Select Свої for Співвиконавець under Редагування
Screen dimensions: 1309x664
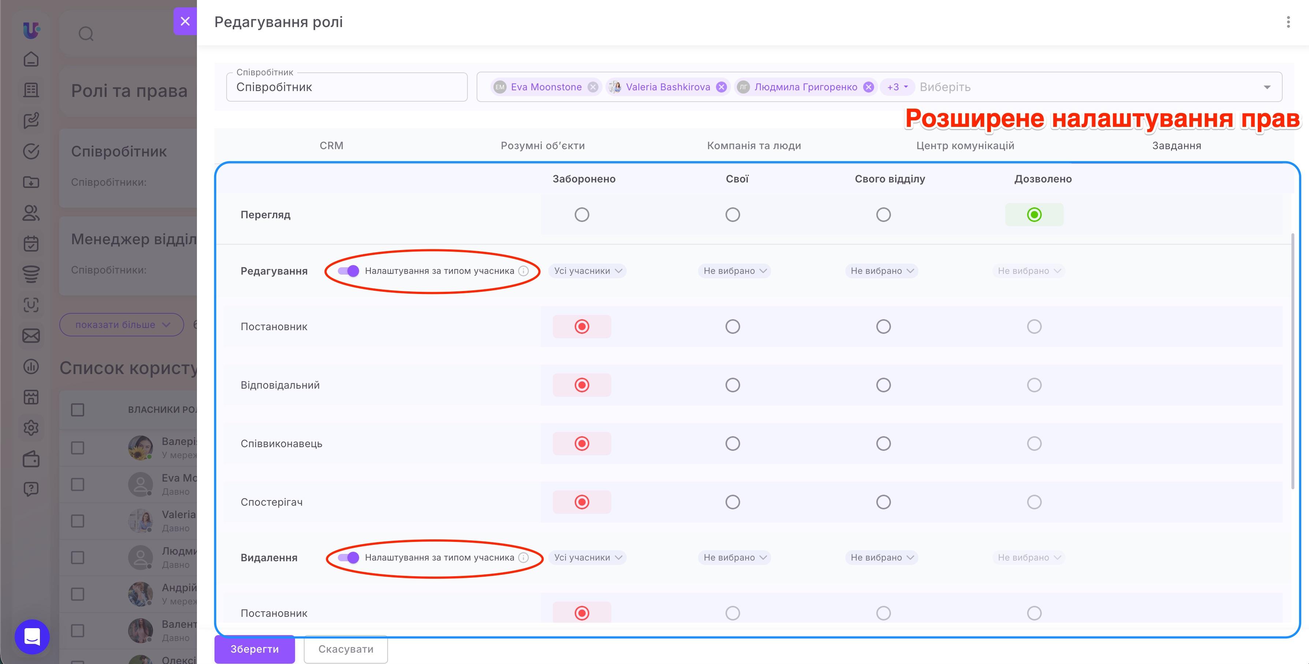pos(732,444)
